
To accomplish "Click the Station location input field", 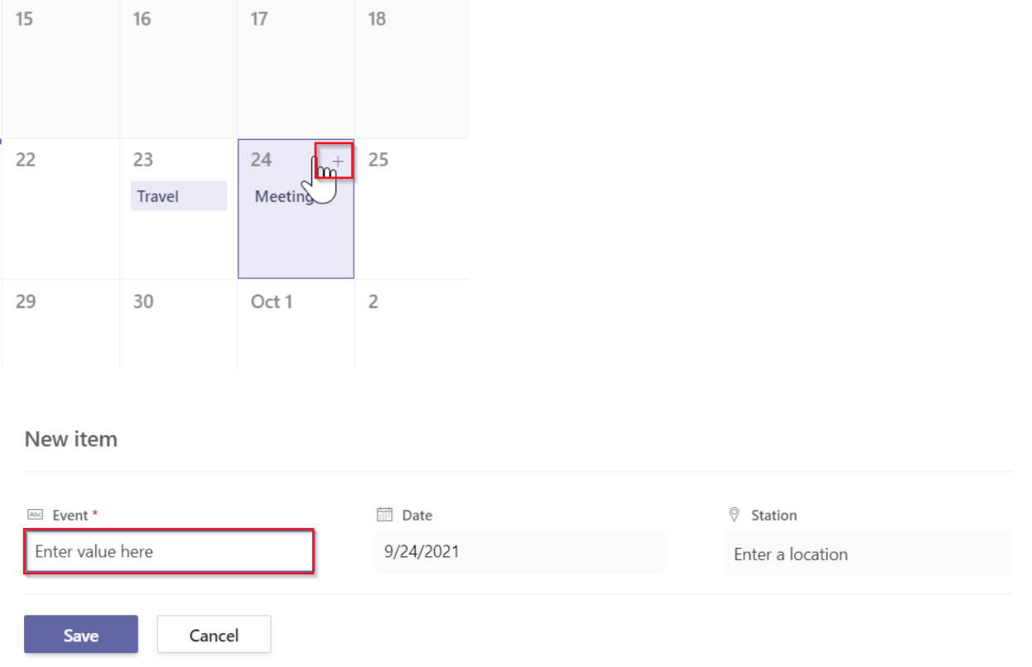I will 867,554.
